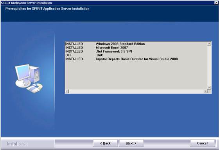Select the Crystal Reports Basic Runtime entry
This screenshot has width=219, height=150.
coord(122,59)
